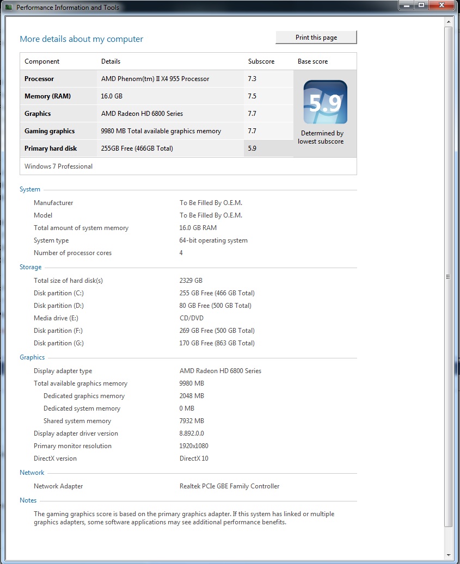
Task: Close the Performance Information window
Action: click(442, 5)
